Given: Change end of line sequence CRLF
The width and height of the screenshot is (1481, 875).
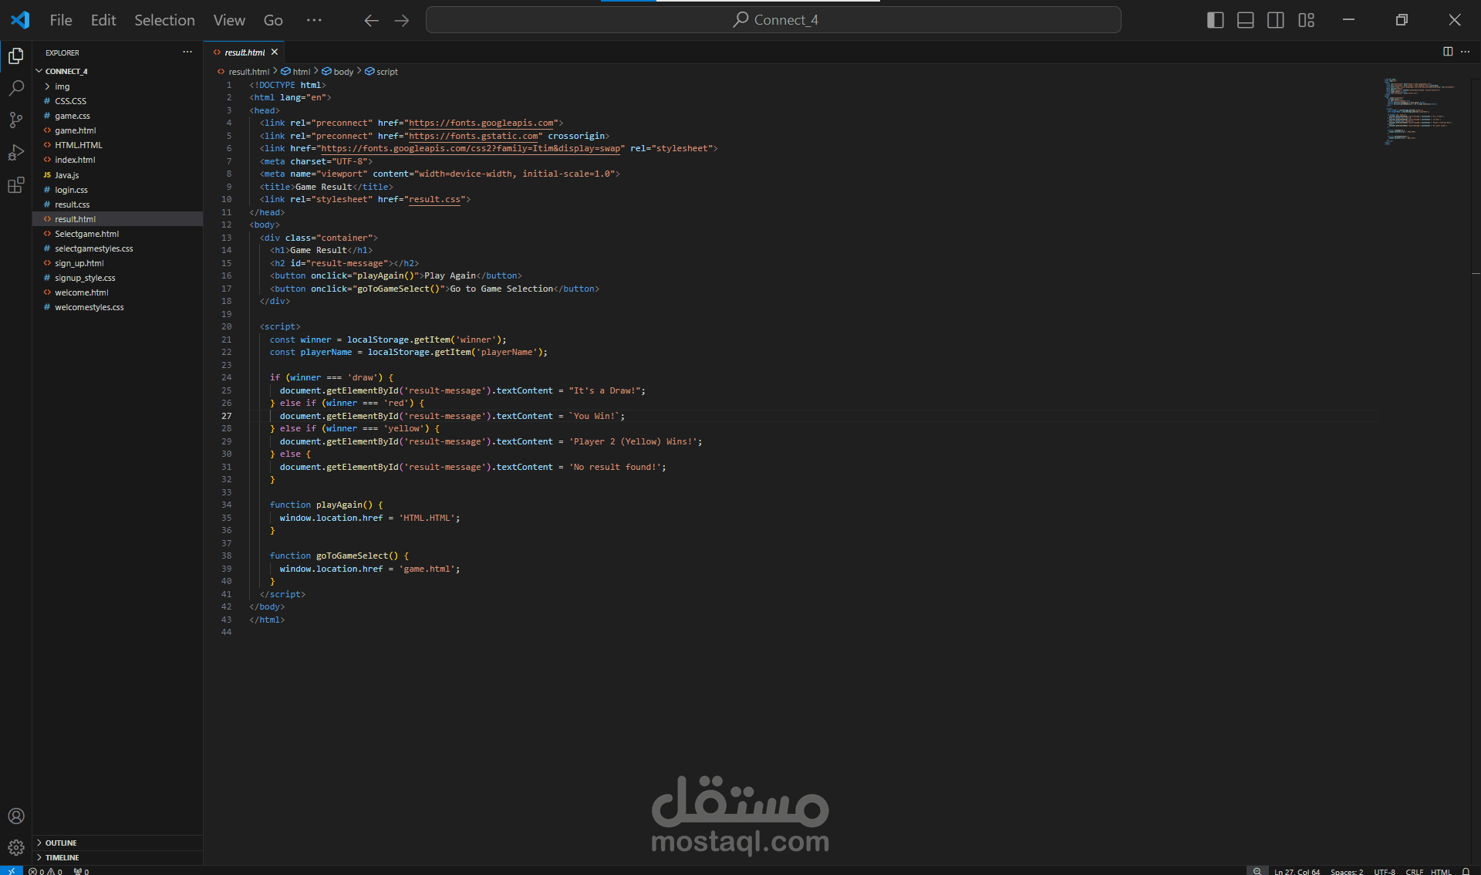Looking at the screenshot, I should (1414, 871).
